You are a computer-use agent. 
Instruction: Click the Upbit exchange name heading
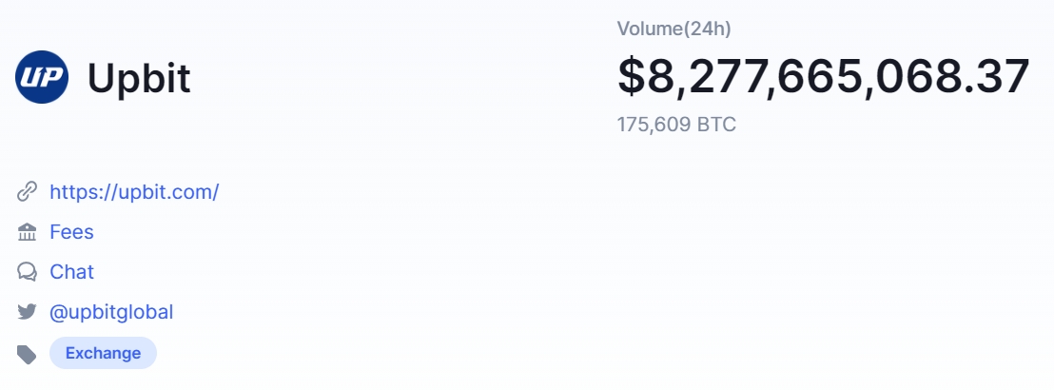[139, 79]
